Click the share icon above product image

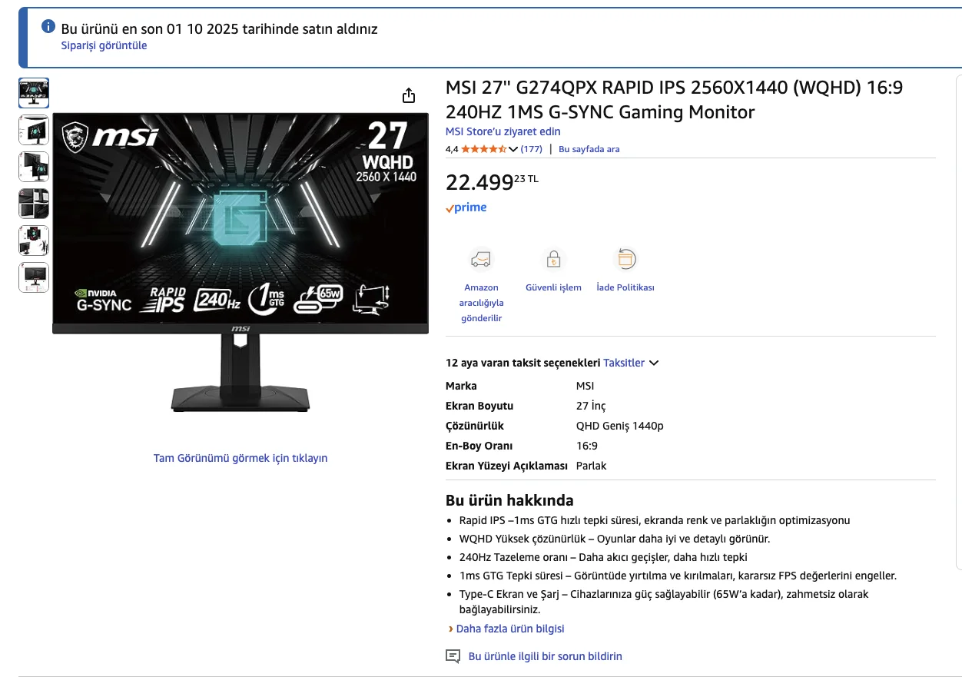[x=409, y=95]
